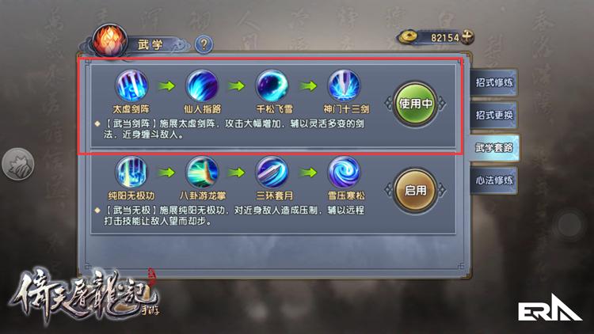Switch to the 招式更换 tab

pyautogui.click(x=493, y=115)
